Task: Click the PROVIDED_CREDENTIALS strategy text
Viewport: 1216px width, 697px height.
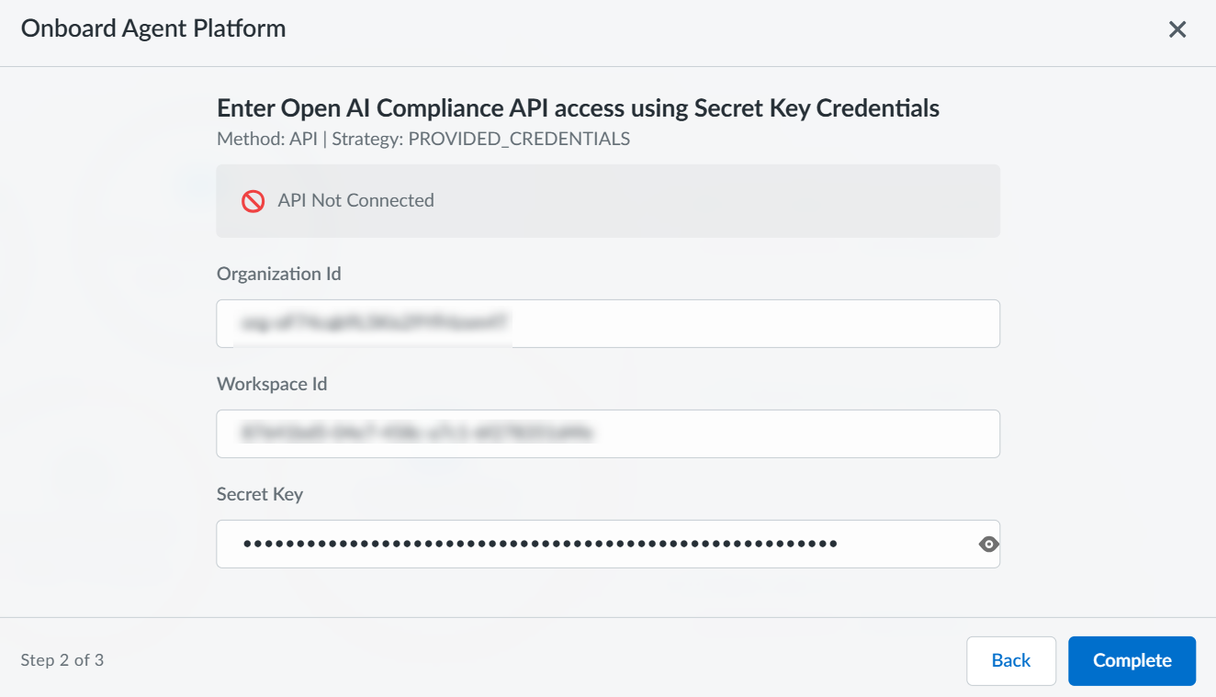Action: (519, 140)
